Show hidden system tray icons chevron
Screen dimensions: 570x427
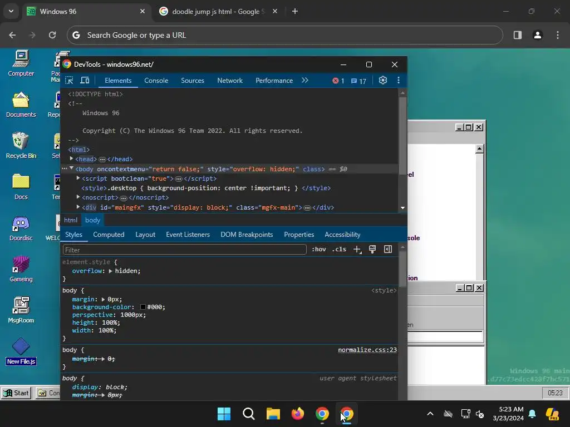(x=430, y=414)
